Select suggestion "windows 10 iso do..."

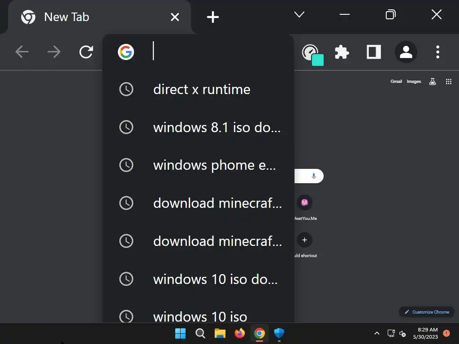coord(198,279)
